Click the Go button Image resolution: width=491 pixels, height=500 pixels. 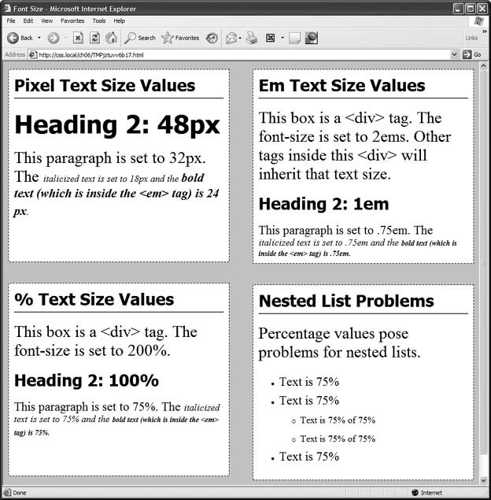coord(472,55)
